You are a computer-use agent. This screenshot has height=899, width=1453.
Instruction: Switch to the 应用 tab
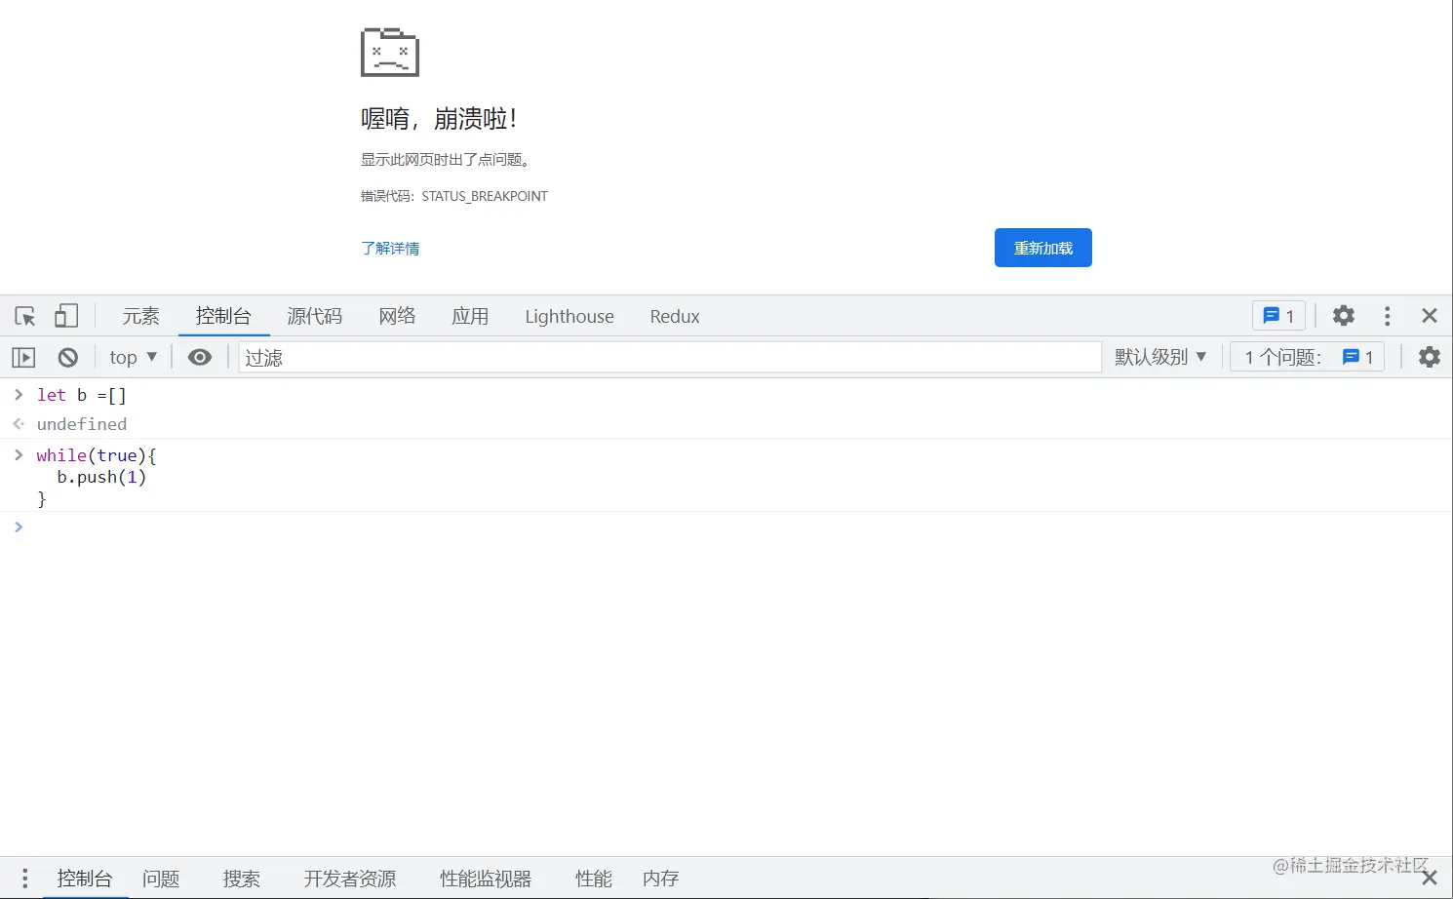(x=470, y=316)
